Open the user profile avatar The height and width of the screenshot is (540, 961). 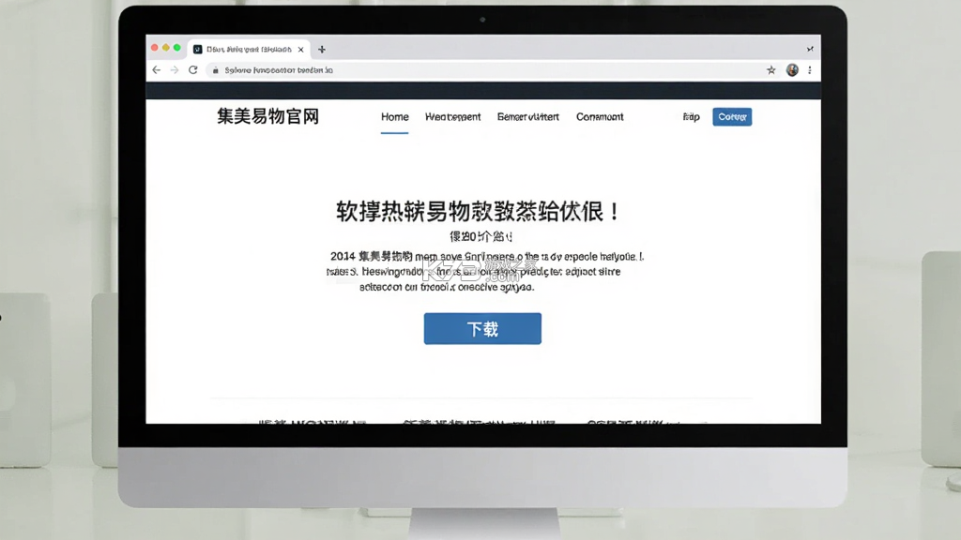792,70
